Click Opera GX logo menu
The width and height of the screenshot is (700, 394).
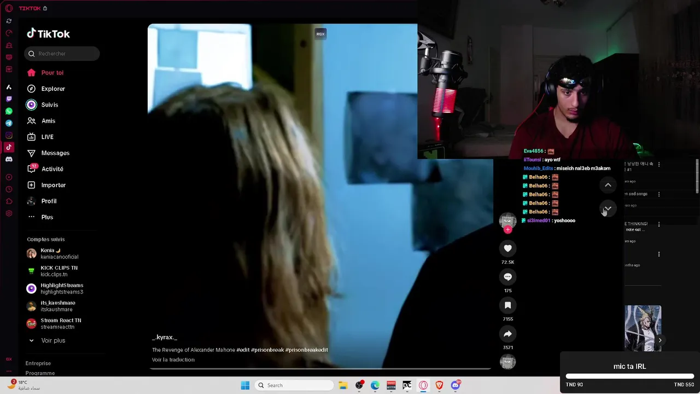coord(9,8)
